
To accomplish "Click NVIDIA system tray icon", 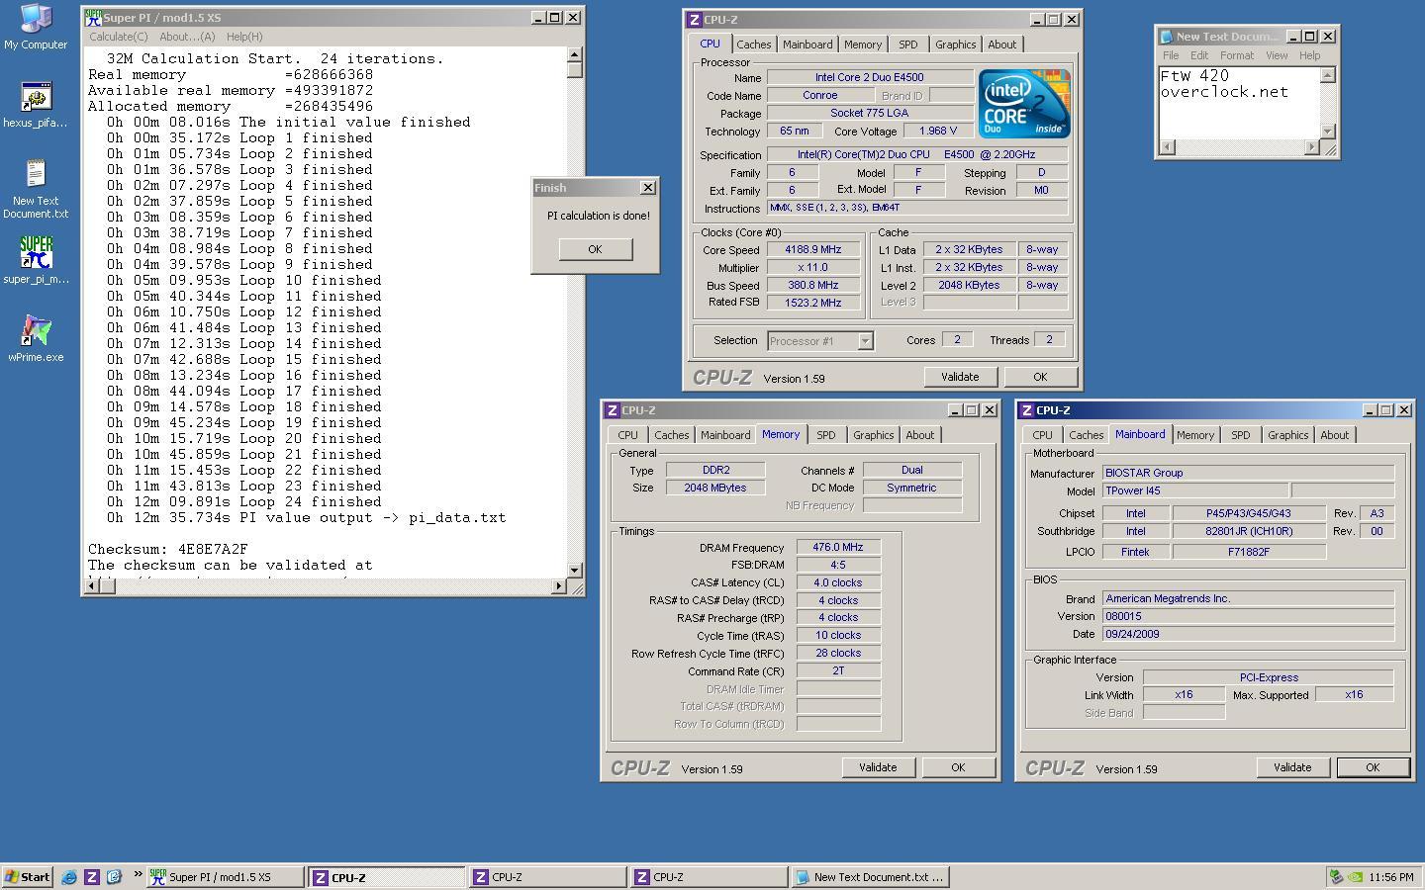I will [1356, 877].
